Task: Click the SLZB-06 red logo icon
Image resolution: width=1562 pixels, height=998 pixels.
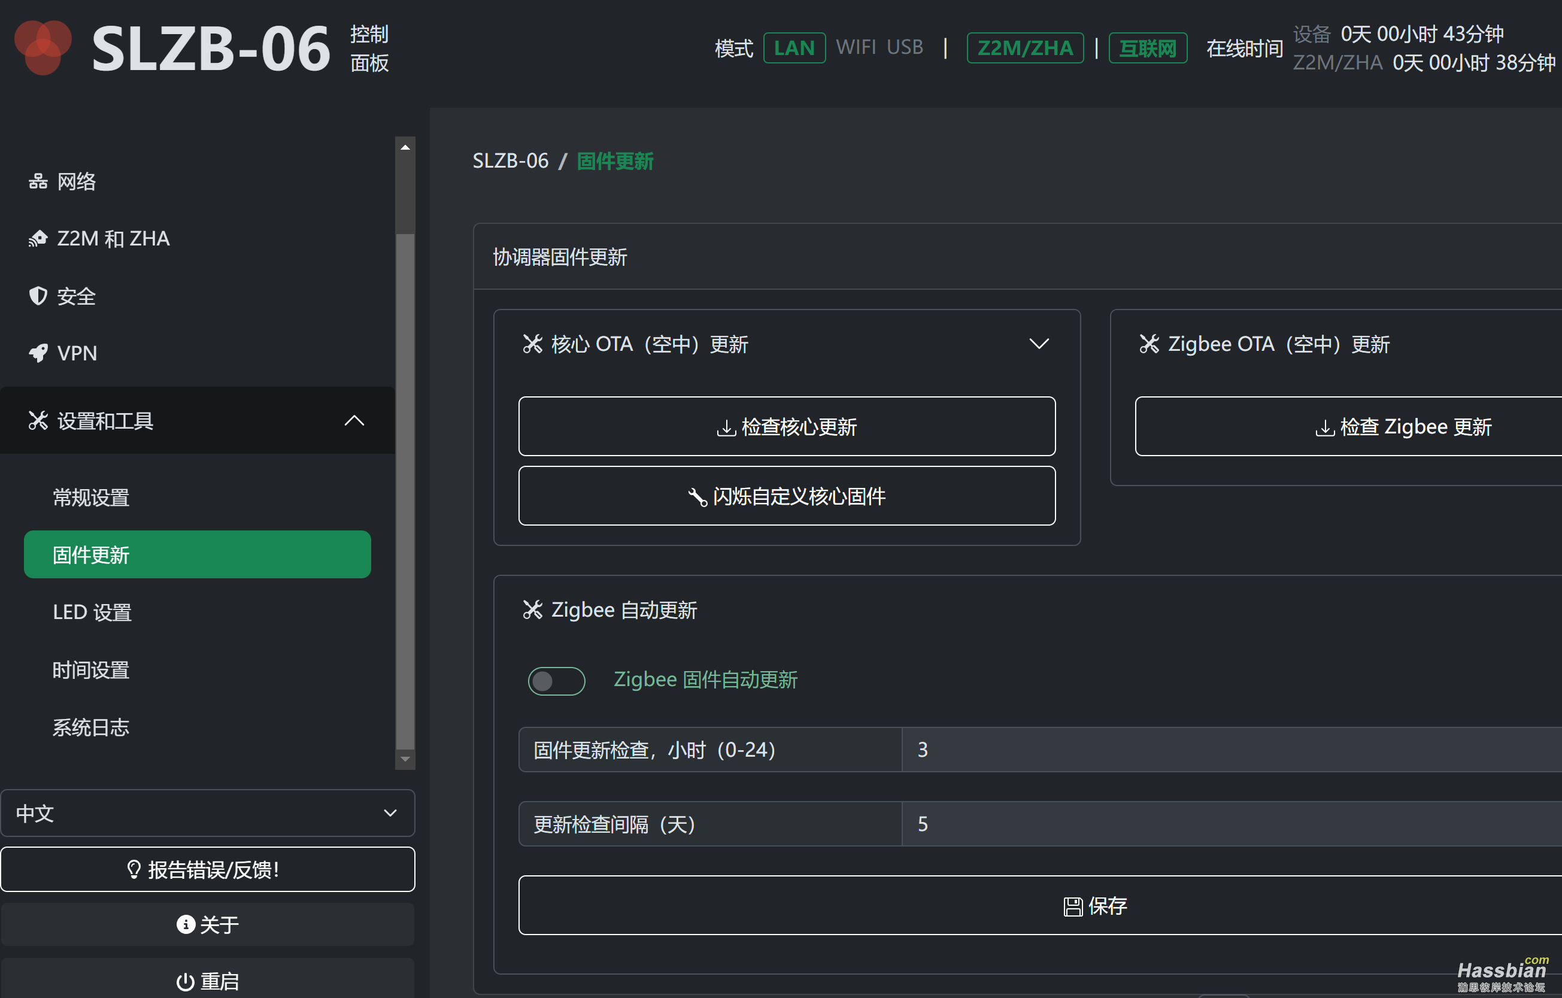Action: 43,47
